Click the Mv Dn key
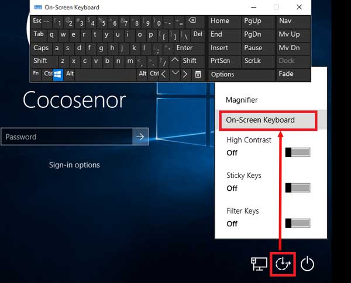351x283 pixels. click(293, 48)
